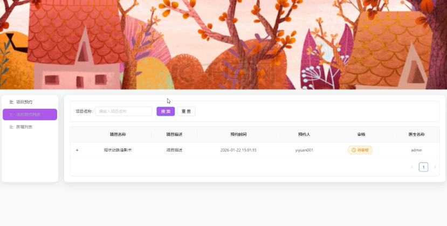Image resolution: width=447 pixels, height=226 pixels.
Task: Select the 2026-01-22 15:01:15 time cell
Action: click(x=238, y=150)
